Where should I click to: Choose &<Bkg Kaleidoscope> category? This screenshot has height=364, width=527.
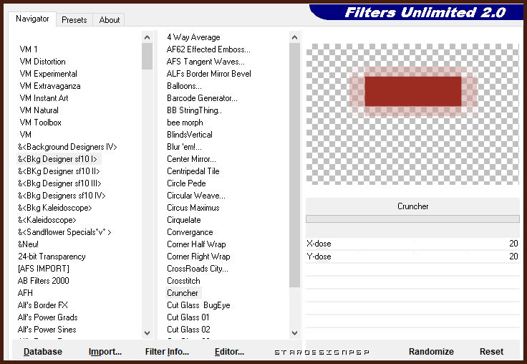(x=55, y=208)
